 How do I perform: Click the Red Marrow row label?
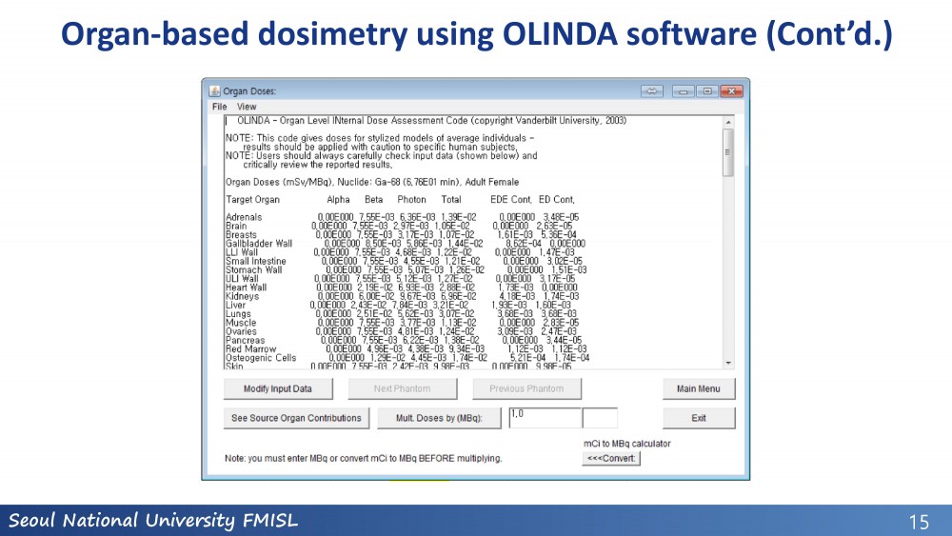(x=250, y=349)
